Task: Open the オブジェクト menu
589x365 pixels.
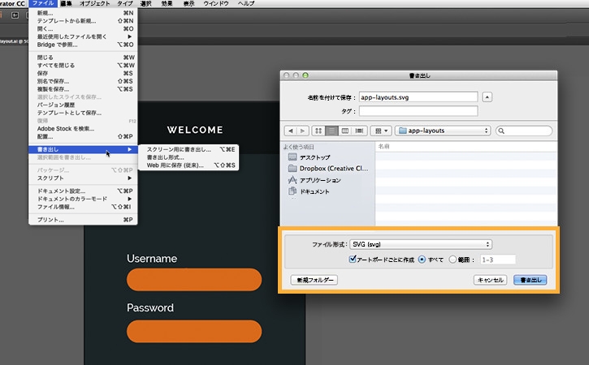Action: (95, 3)
